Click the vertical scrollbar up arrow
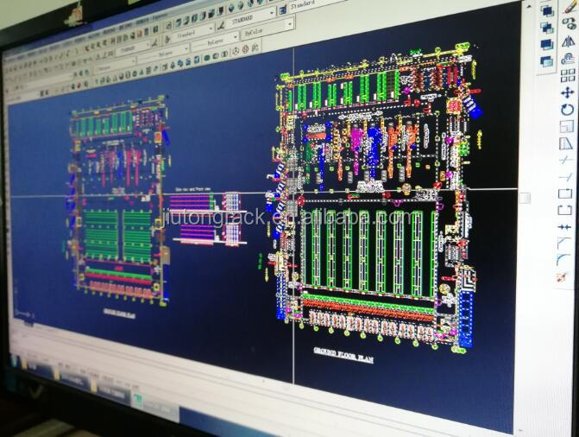Viewport: 579px width, 437px height. [529, 6]
